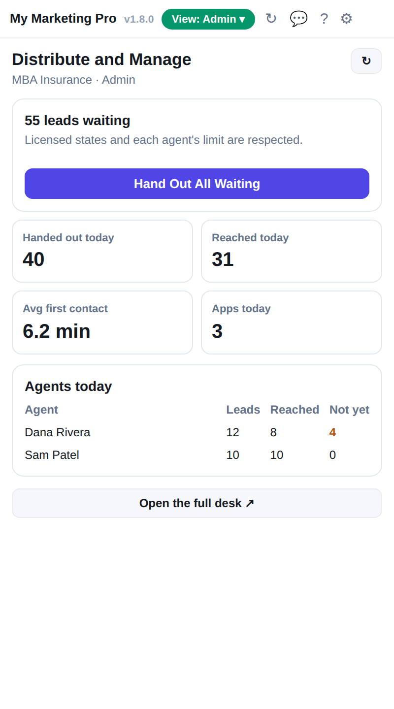
Task: Select the Dana Rivera agent row
Action: tap(197, 432)
